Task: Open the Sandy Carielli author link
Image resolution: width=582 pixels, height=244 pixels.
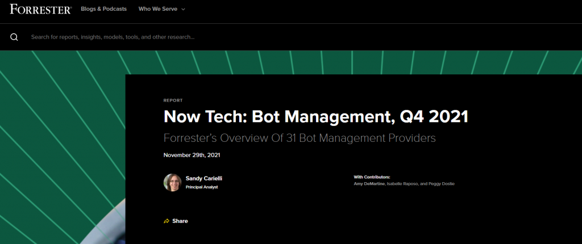Action: click(x=204, y=178)
